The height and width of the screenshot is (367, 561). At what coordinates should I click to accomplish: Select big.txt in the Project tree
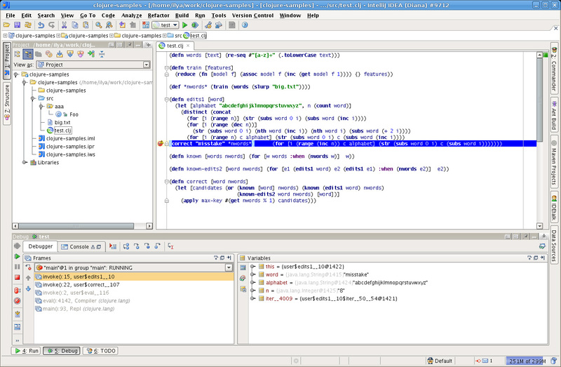[x=62, y=123]
